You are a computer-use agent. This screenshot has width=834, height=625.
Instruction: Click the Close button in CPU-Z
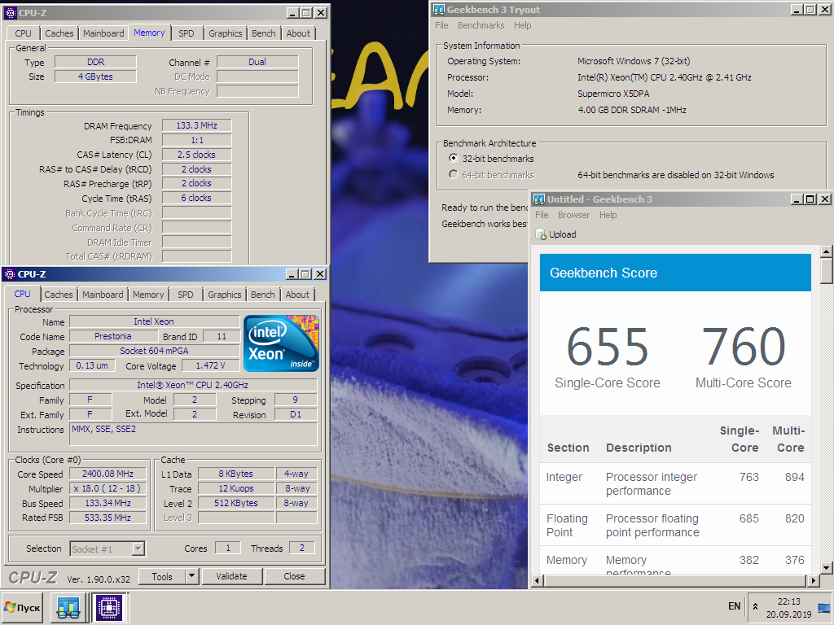click(294, 576)
